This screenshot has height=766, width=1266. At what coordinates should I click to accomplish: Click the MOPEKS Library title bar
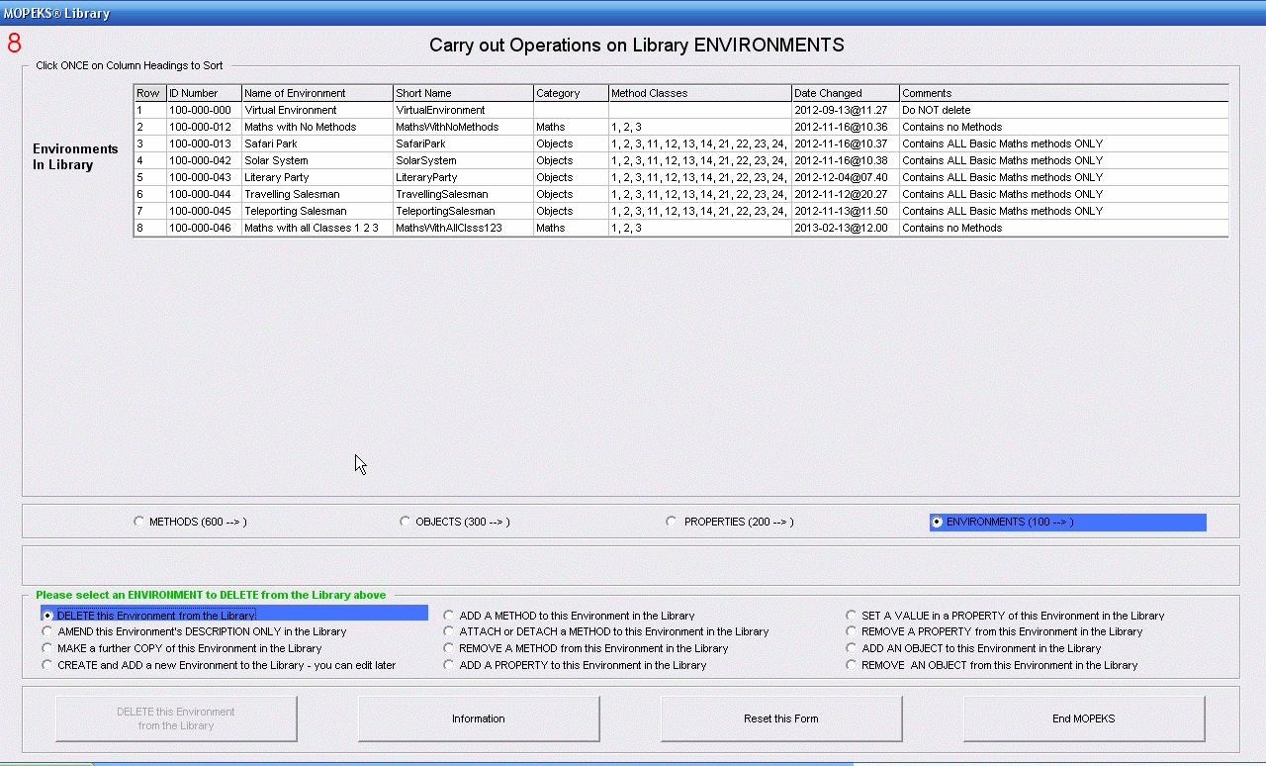[x=633, y=13]
